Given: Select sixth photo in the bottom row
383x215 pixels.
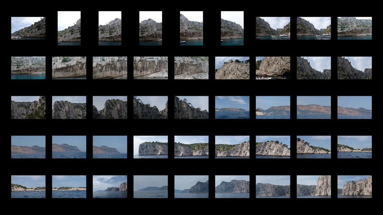Looking at the screenshot, I should [x=232, y=187].
